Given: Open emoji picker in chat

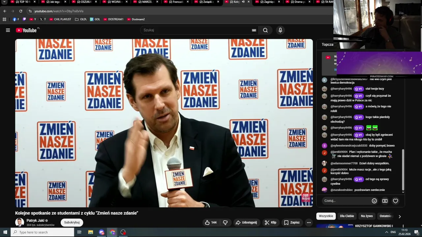Looking at the screenshot, I should coord(374,201).
